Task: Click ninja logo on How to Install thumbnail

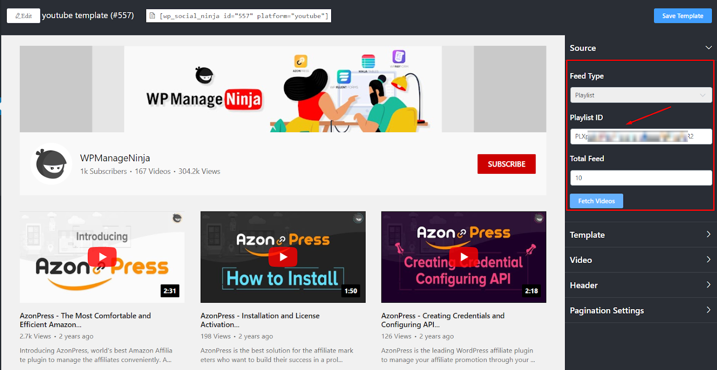Action: point(358,218)
